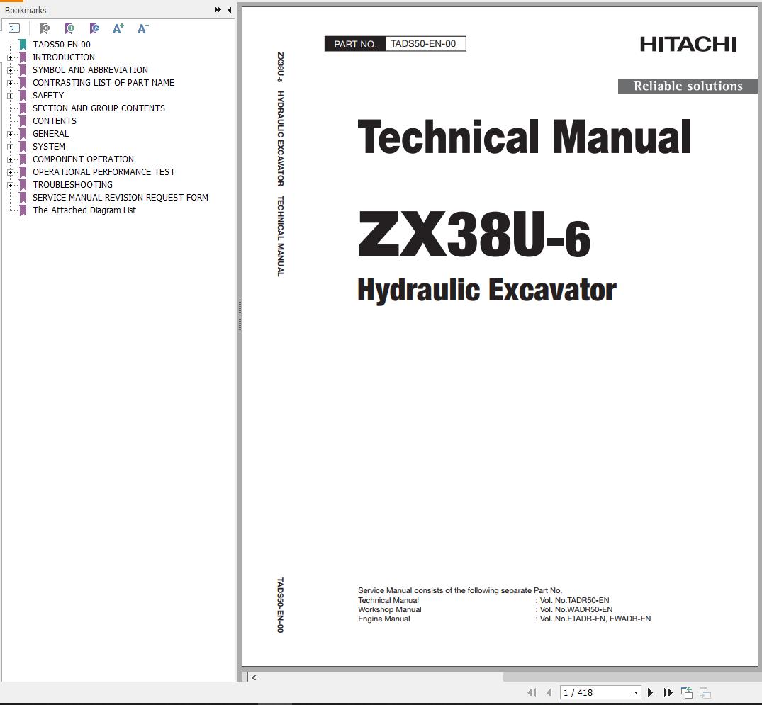The image size is (762, 705).
Task: Expand the TROUBLESHOOTING bookmark
Action: pyautogui.click(x=9, y=184)
